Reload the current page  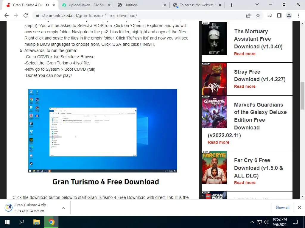[x=26, y=15]
